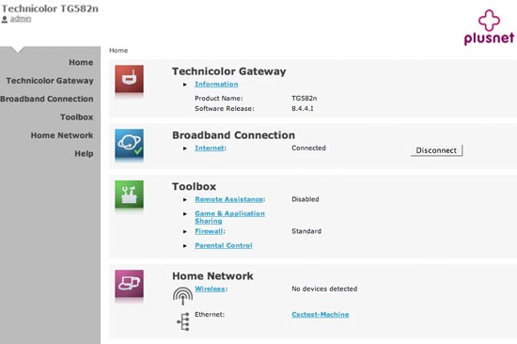This screenshot has height=344, width=517.
Task: Open the Cactest-Machine Ethernet device link
Action: pyautogui.click(x=321, y=314)
